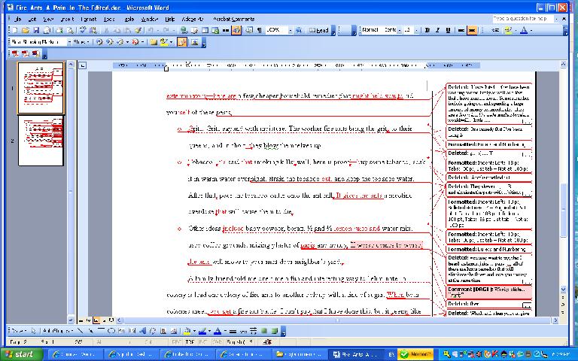Click the fill color paint bucket
The width and height of the screenshot is (578, 361).
point(187,331)
